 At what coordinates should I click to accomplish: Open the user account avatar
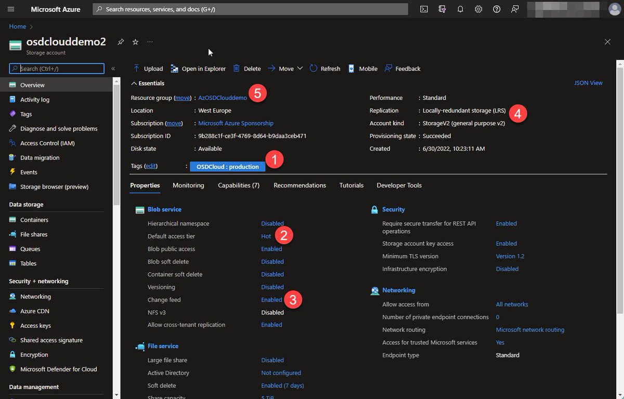[614, 9]
